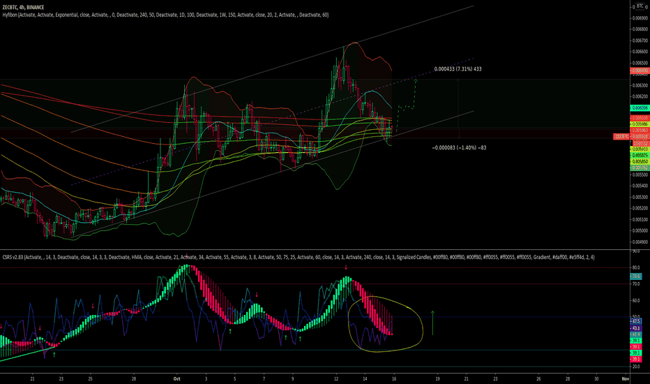The height and width of the screenshot is (384, 650).
Task: Click the red 0.005963 price label
Action: [x=640, y=131]
